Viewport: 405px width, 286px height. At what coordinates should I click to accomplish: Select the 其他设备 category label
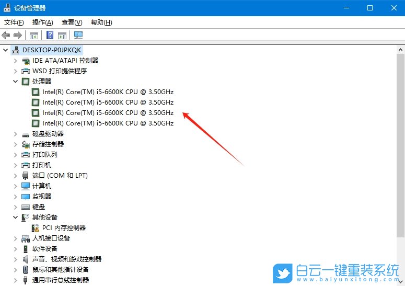pyautogui.click(x=45, y=218)
